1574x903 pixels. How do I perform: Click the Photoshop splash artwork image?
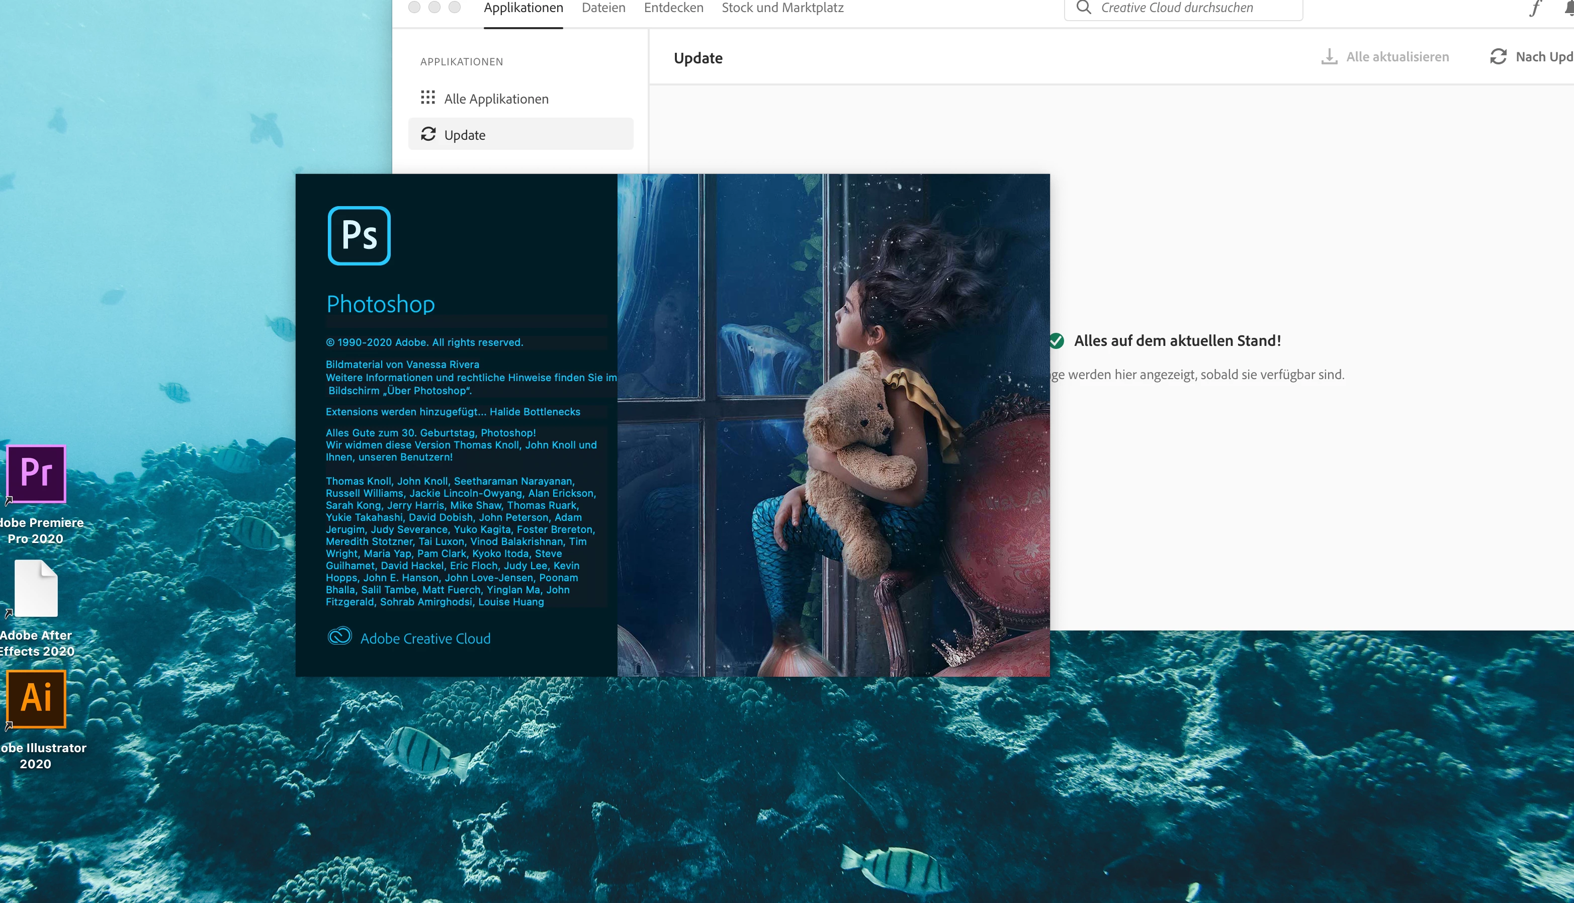[x=833, y=425]
